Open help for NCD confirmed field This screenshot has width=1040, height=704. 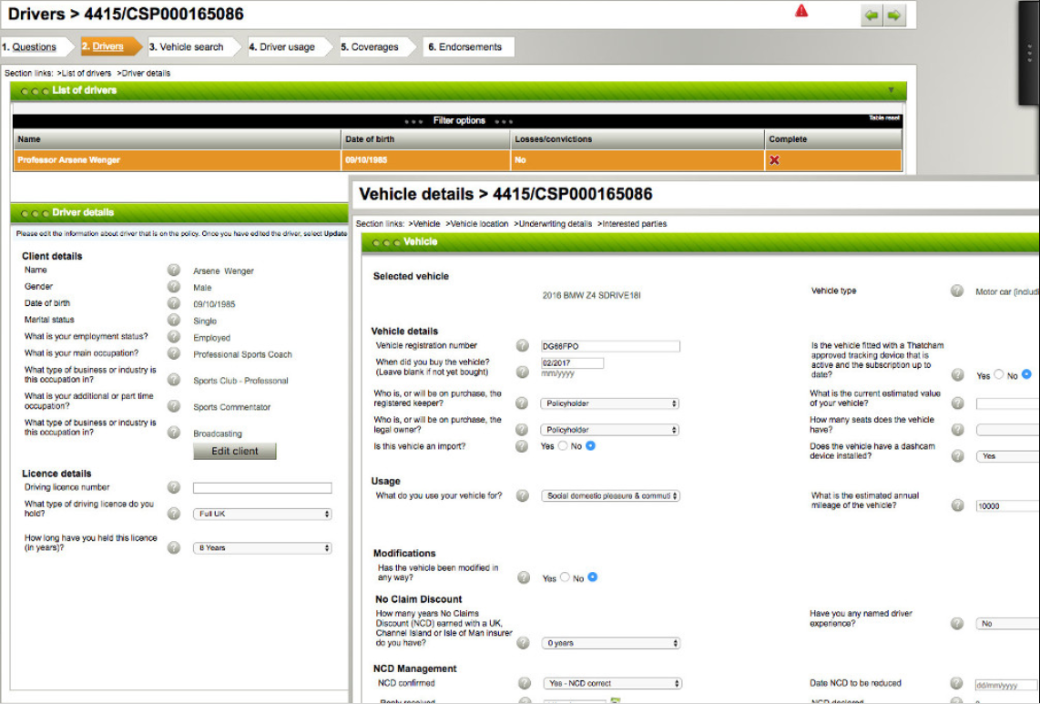coord(523,682)
